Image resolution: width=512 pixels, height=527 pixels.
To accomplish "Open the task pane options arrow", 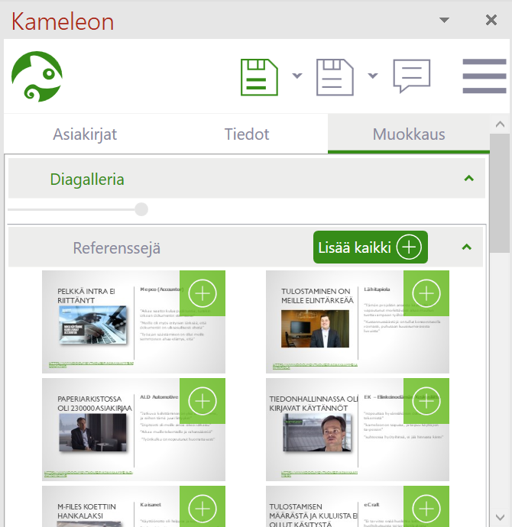I will 443,21.
